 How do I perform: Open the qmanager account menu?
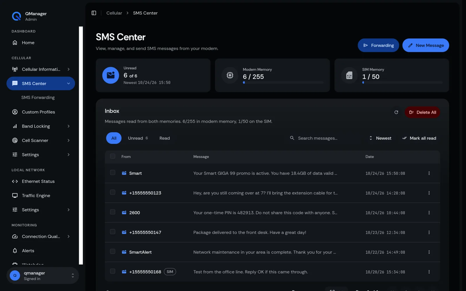[43, 276]
